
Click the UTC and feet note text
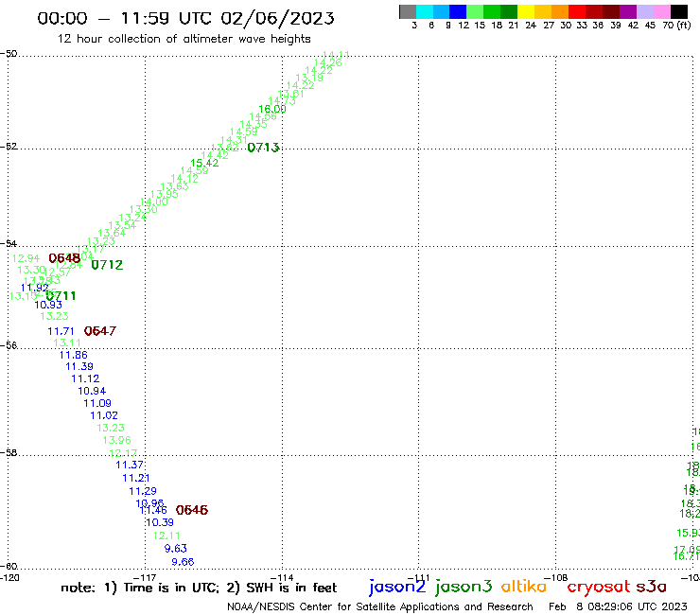[x=199, y=588]
